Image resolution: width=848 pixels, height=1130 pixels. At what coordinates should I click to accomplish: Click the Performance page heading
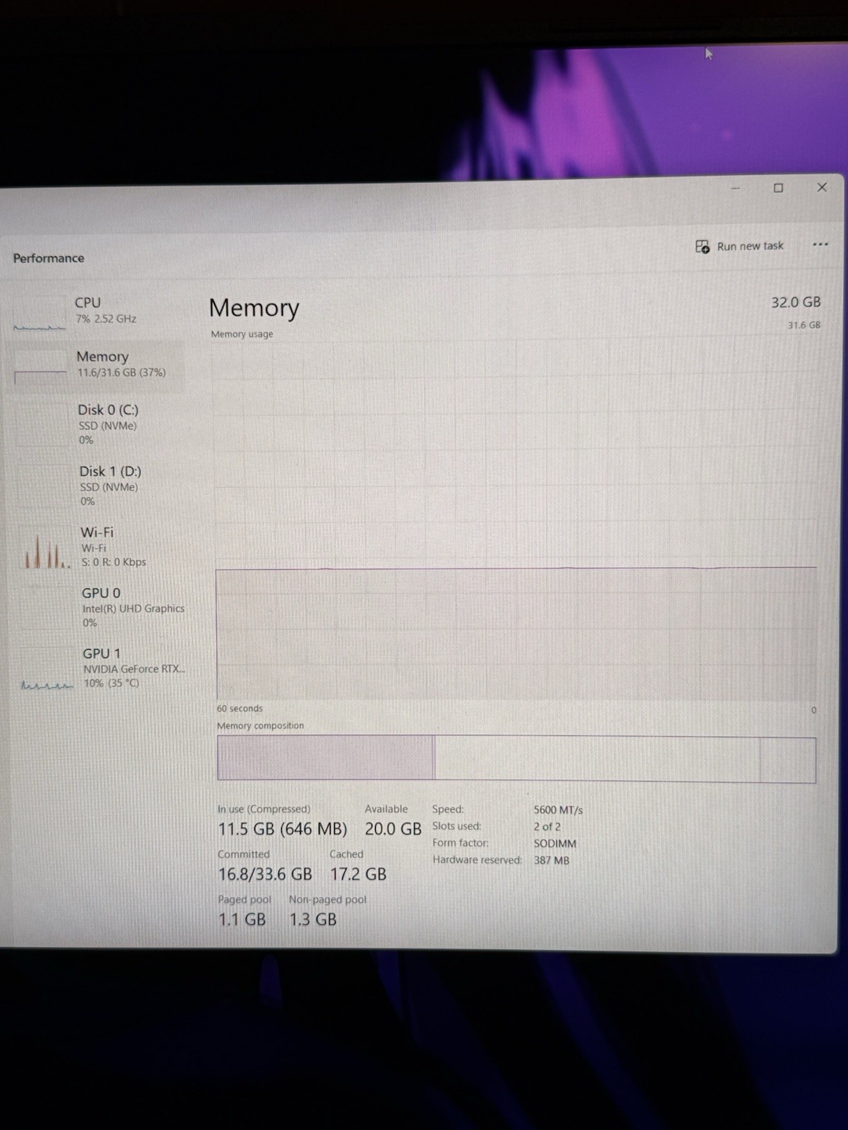tap(49, 258)
